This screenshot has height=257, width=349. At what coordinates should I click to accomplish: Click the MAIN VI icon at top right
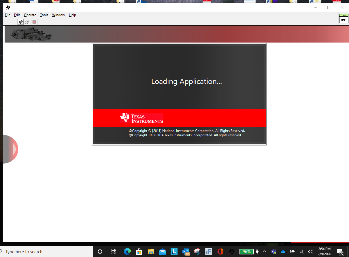pos(344,19)
